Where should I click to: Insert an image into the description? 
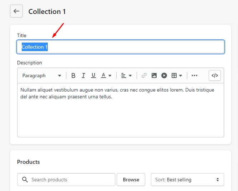click(x=154, y=75)
